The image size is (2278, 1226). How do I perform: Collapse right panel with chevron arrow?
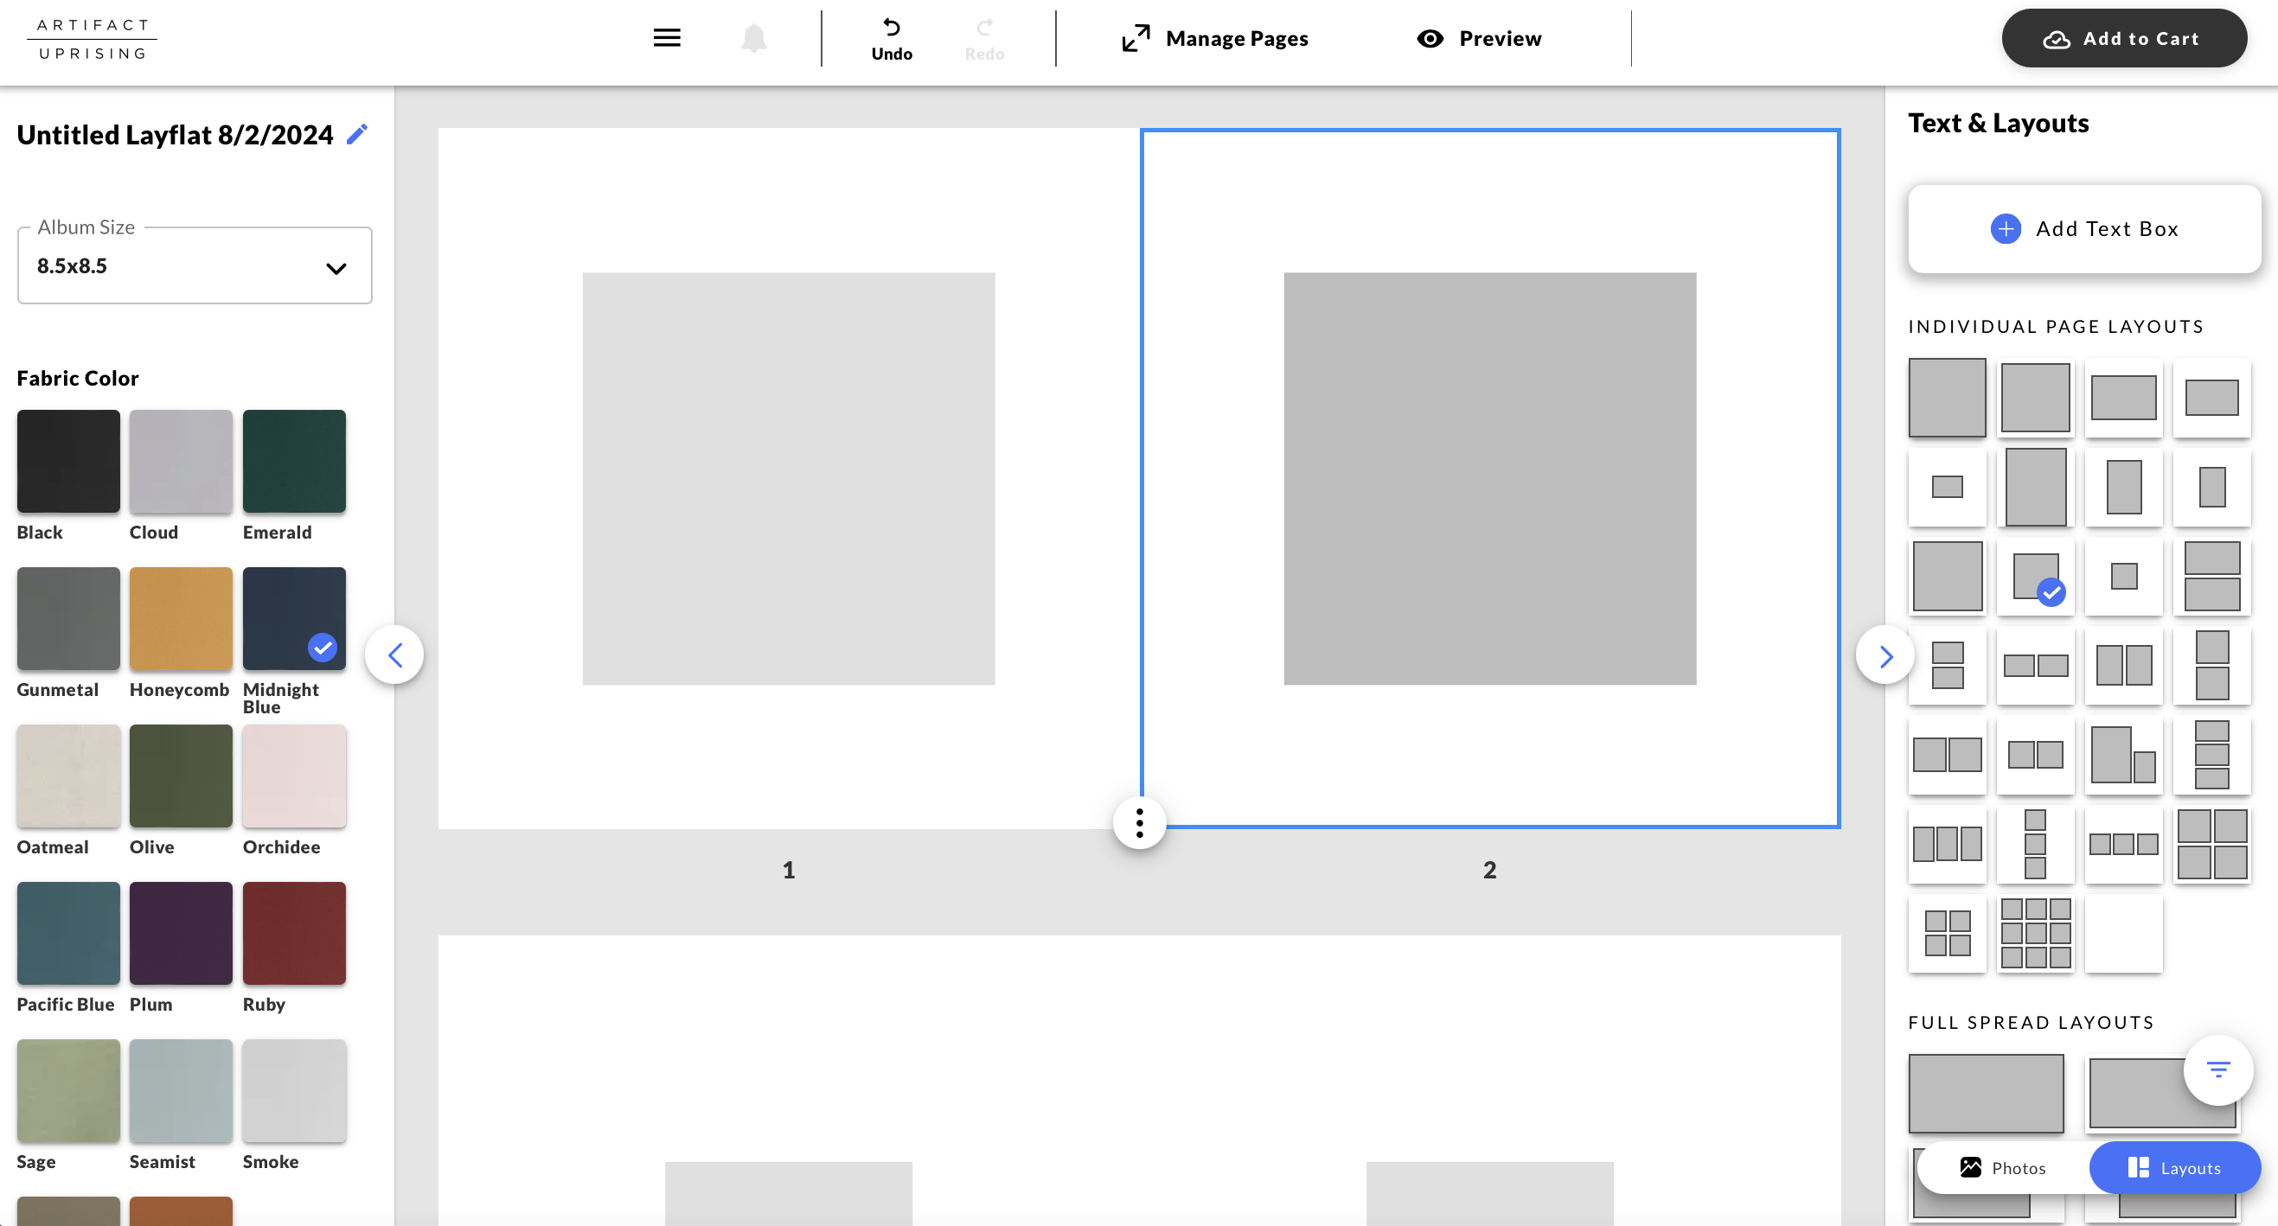[x=1884, y=655]
